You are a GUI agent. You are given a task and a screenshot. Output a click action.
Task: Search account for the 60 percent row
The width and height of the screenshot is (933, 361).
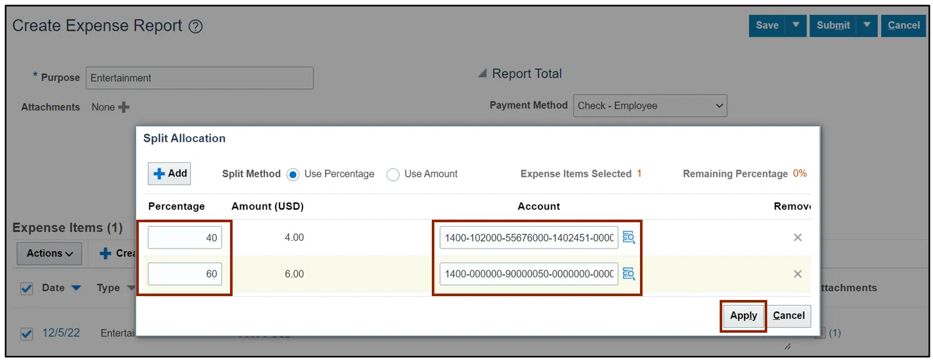[628, 274]
